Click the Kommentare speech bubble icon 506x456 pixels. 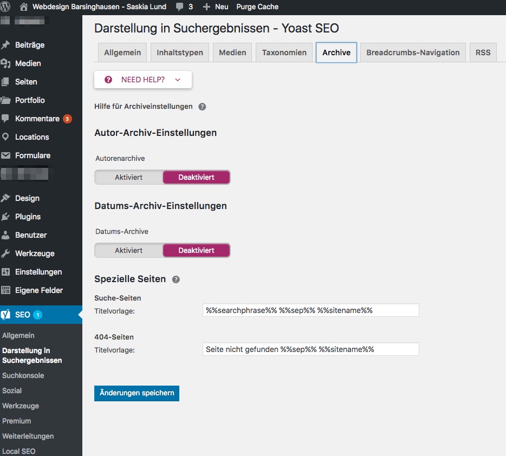[5, 119]
